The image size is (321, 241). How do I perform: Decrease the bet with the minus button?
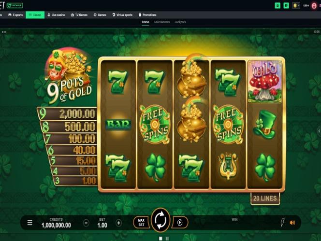86,223
